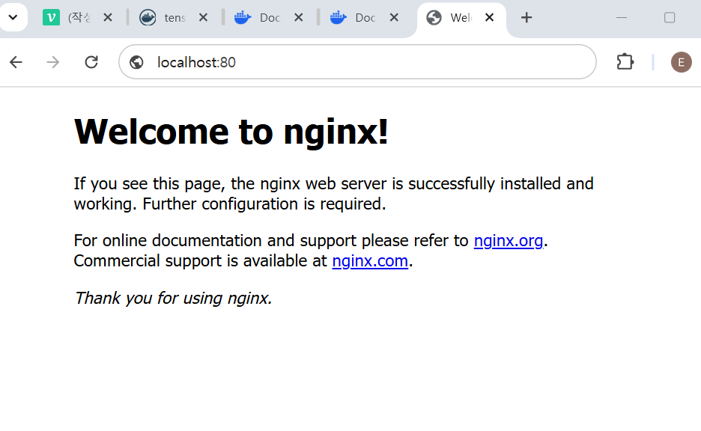The height and width of the screenshot is (431, 701).
Task: Reload the localhost page
Action: [91, 62]
